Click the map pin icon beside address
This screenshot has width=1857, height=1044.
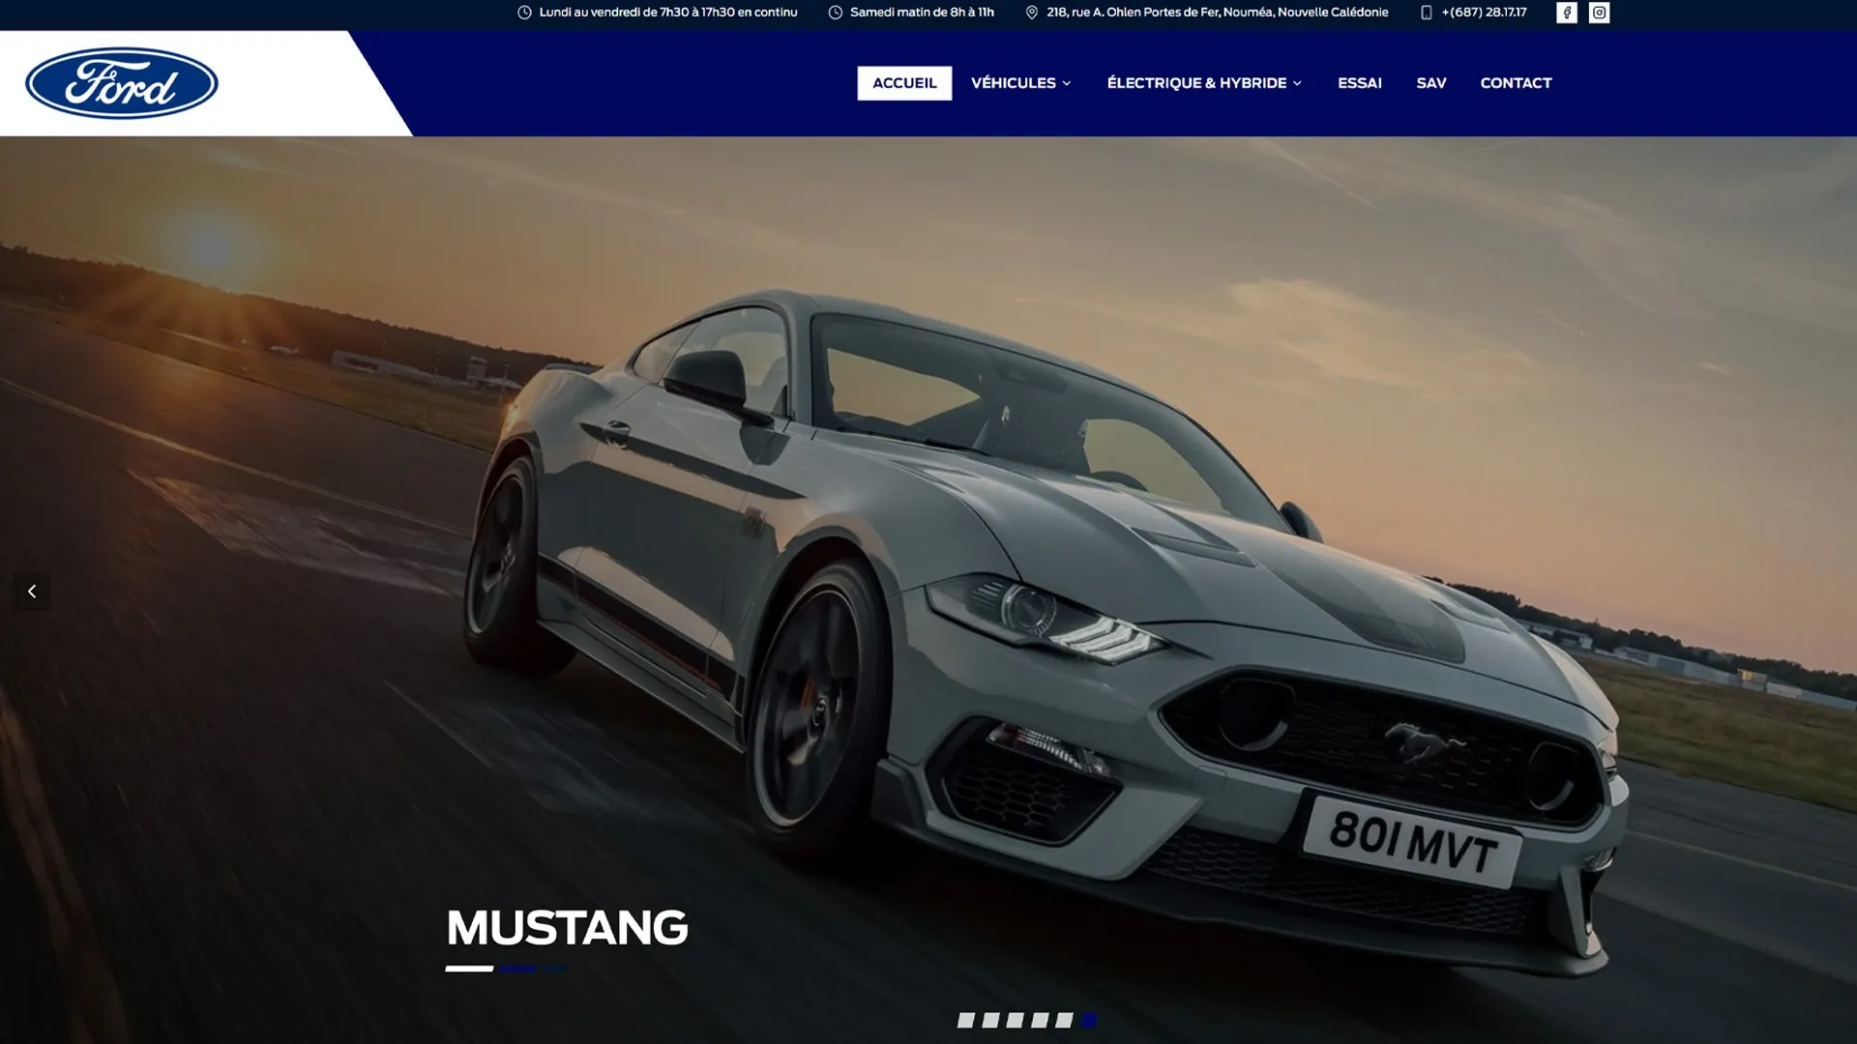coord(1031,13)
